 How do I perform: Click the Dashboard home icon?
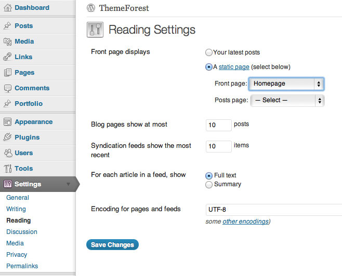pos(7,8)
